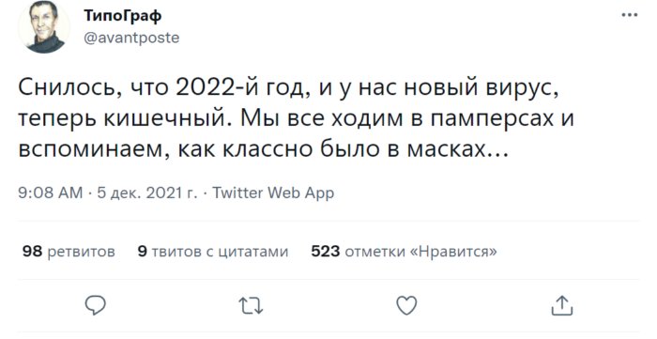Click the word 'вспоминаем' in the tweet
The height and width of the screenshot is (339, 657).
coord(95,150)
